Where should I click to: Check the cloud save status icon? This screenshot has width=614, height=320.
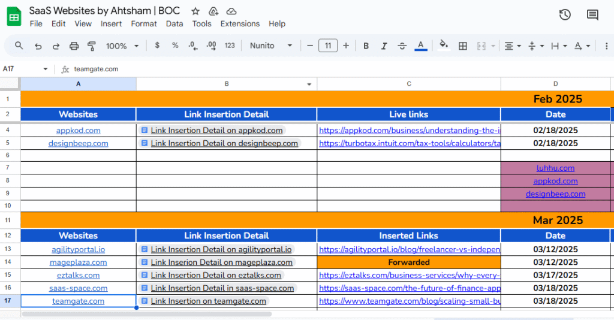[x=231, y=11]
